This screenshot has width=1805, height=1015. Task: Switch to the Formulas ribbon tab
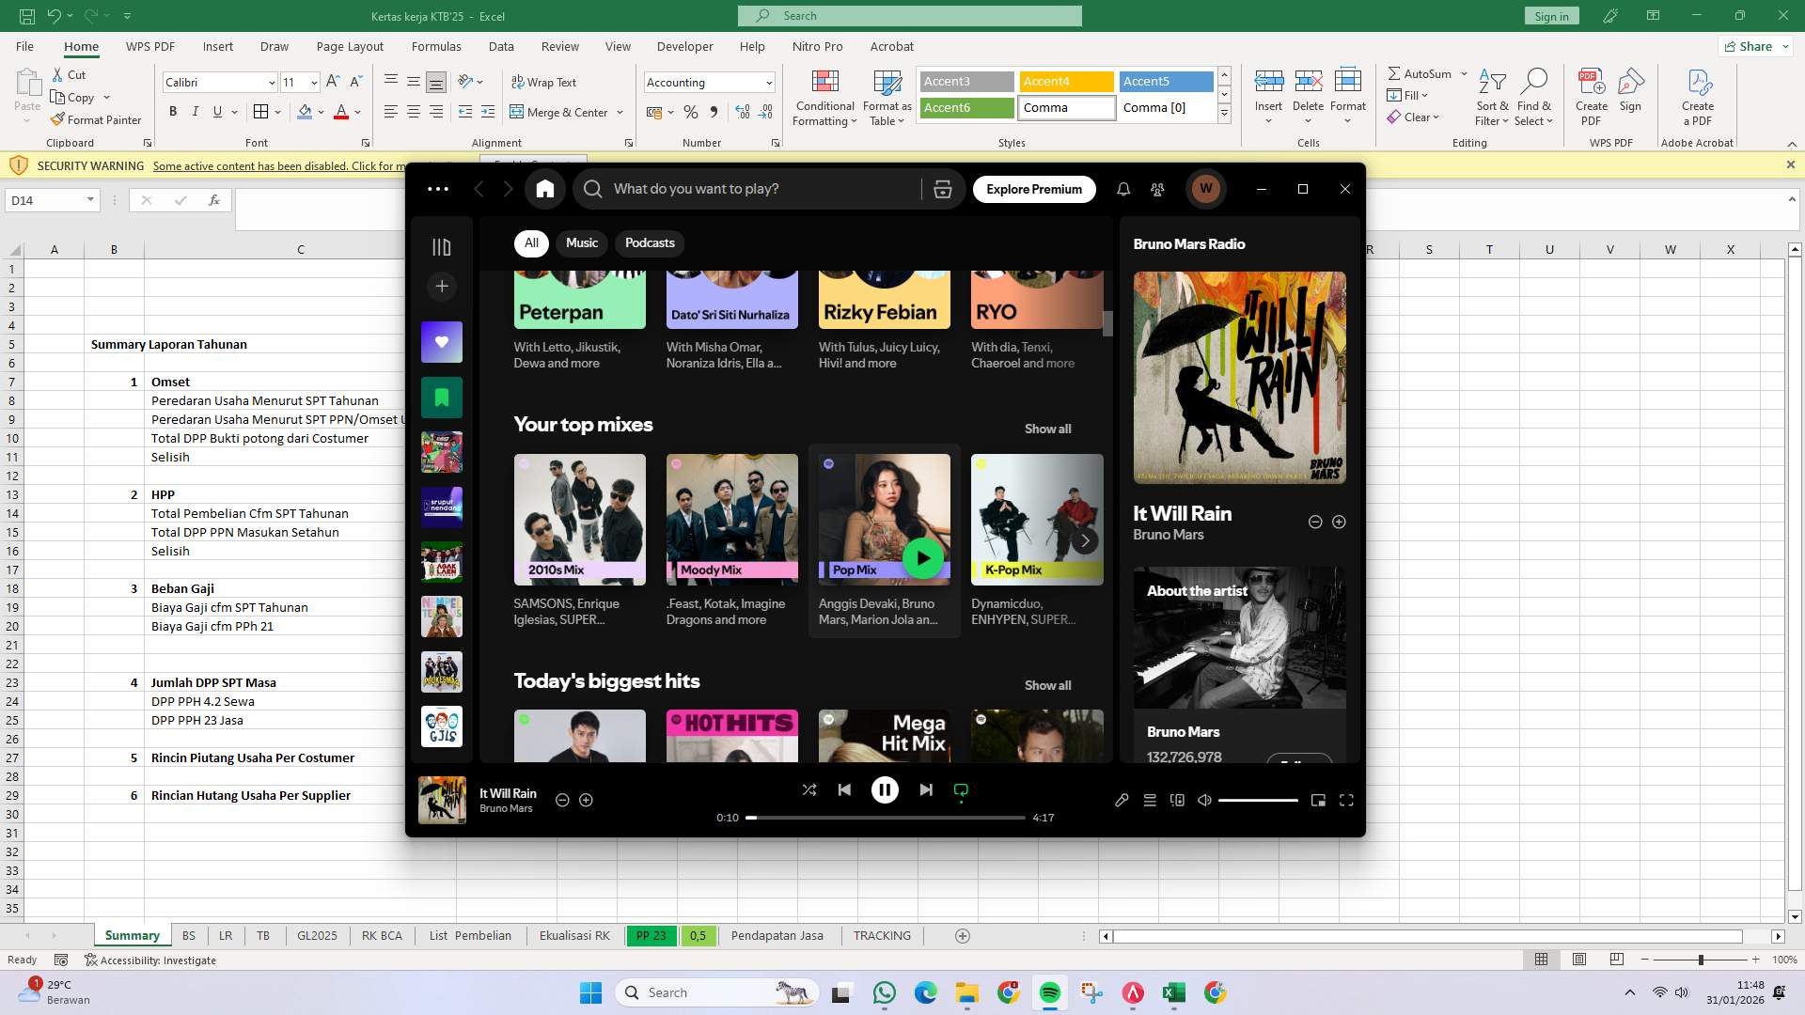pos(436,46)
